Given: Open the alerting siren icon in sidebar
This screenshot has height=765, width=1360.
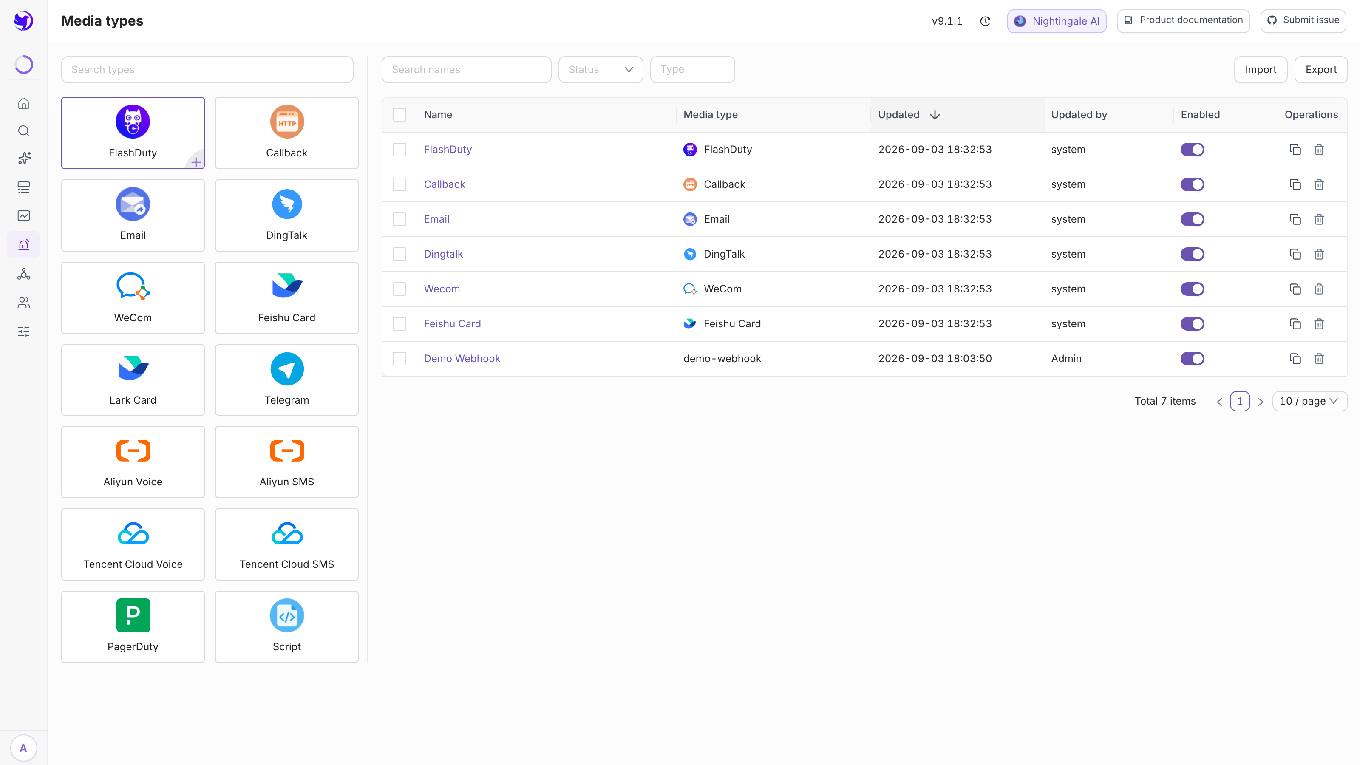Looking at the screenshot, I should [24, 244].
